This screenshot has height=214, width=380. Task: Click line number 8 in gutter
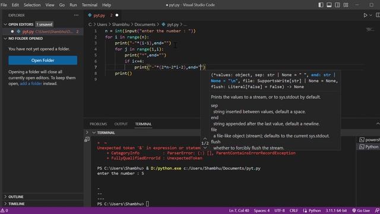tap(96, 73)
